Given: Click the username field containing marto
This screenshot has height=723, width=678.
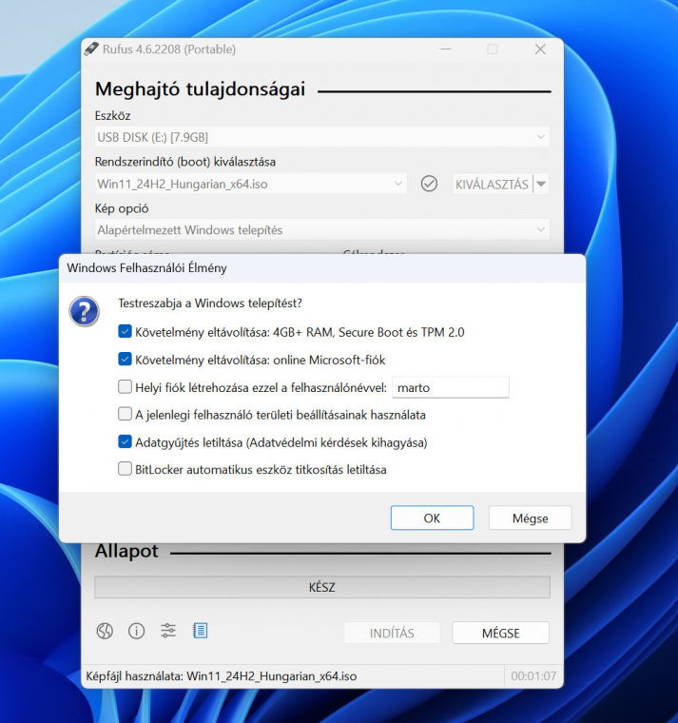Looking at the screenshot, I should tap(451, 387).
